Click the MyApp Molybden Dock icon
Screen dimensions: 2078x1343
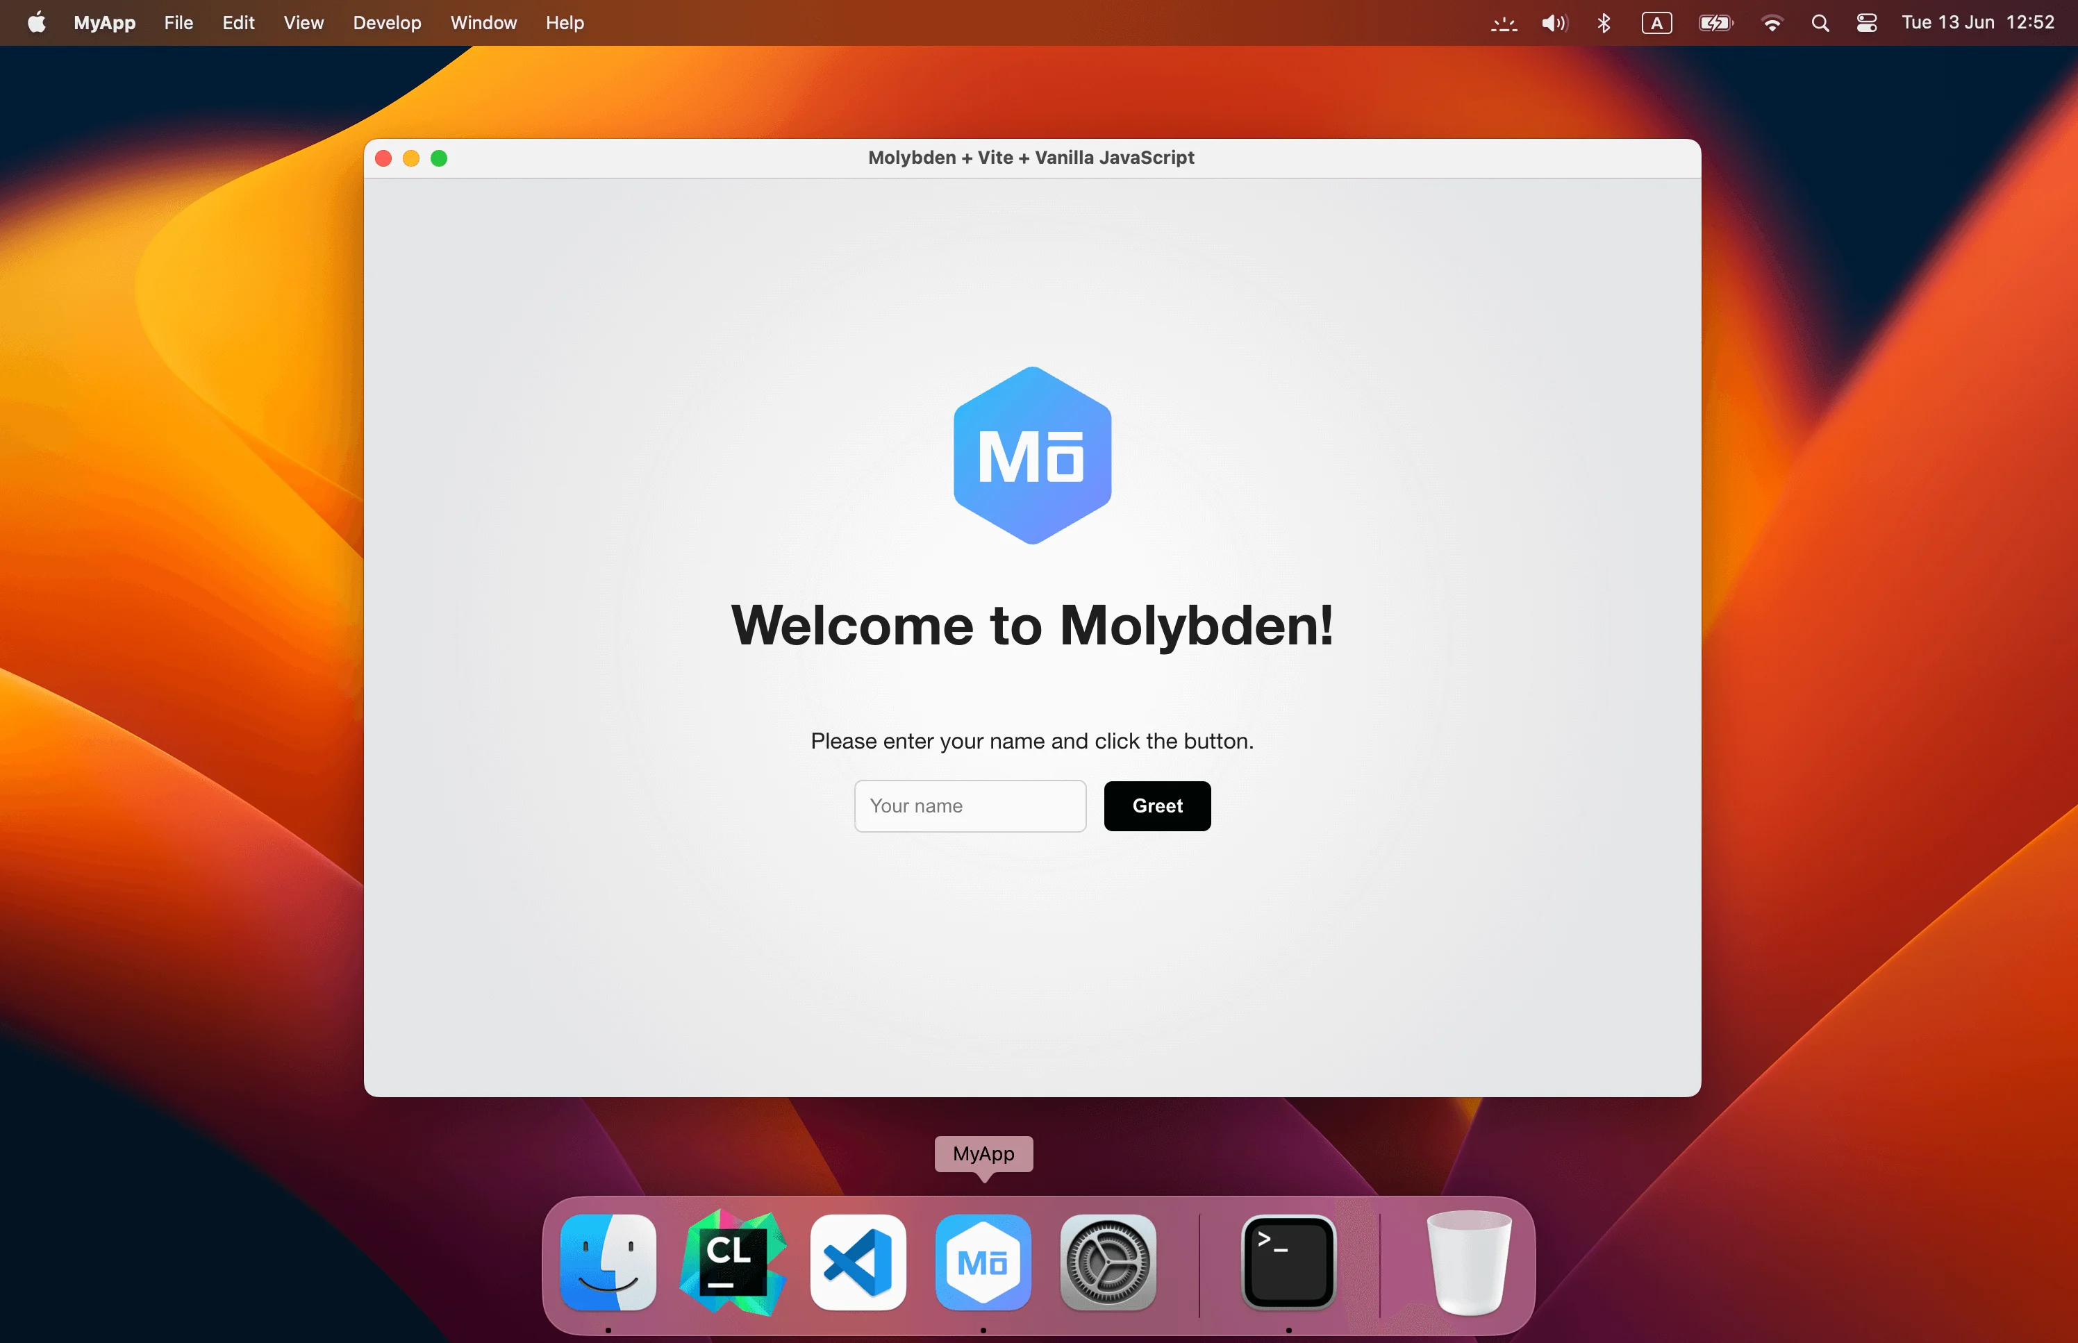(x=983, y=1262)
